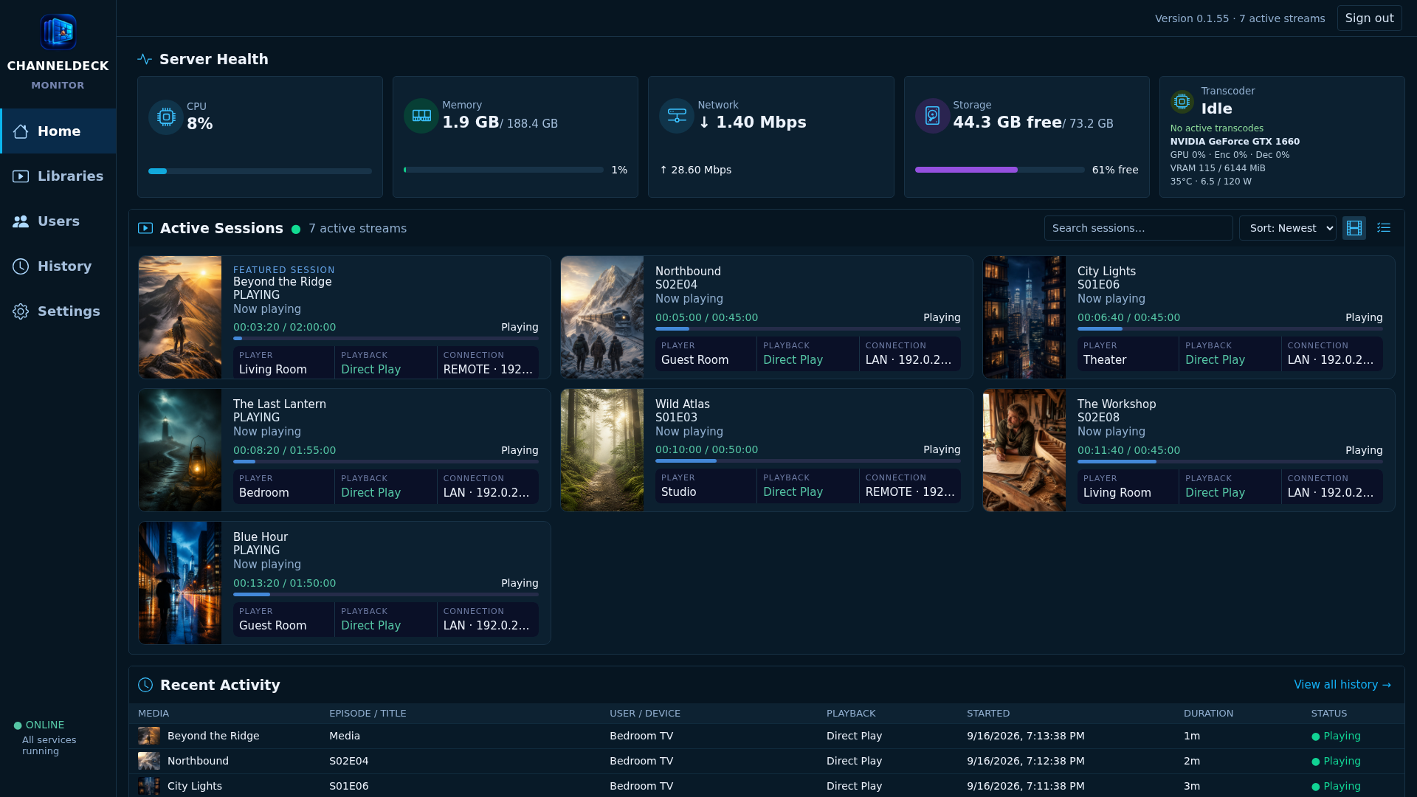The image size is (1417, 797).
Task: Click the ONLINE status indicator
Action: 39,725
